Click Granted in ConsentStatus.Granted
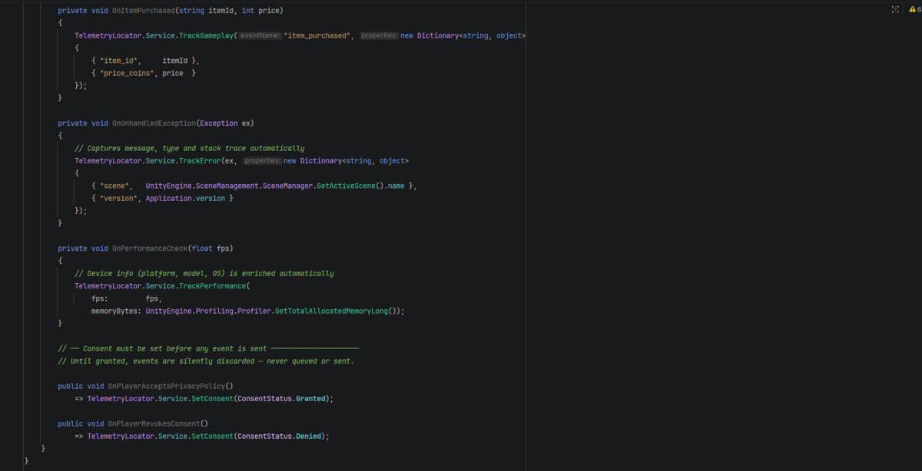Screen dimensions: 922x471 [x=311, y=399]
